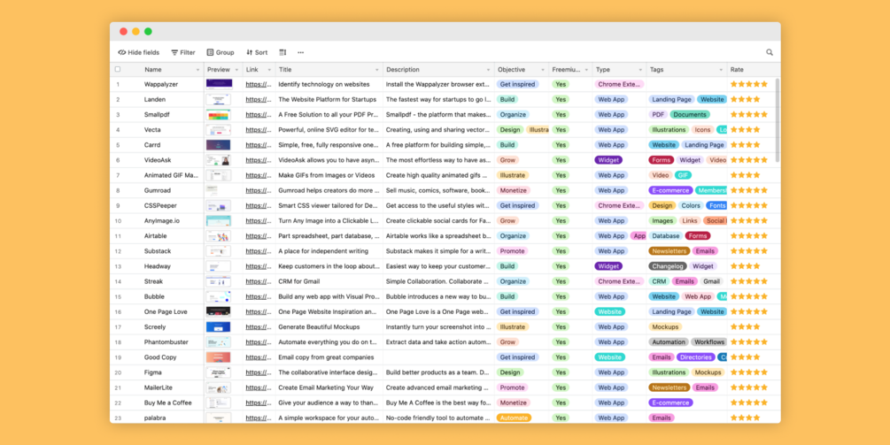
Task: Click the row height icon
Action: pos(282,52)
